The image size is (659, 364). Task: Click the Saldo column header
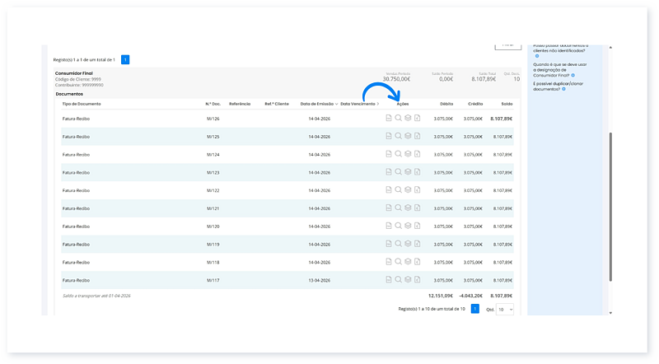(506, 104)
